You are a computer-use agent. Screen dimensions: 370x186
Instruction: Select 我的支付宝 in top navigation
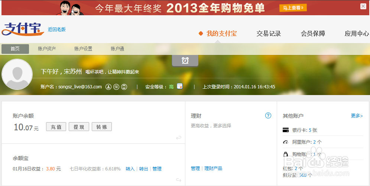pos(221,33)
